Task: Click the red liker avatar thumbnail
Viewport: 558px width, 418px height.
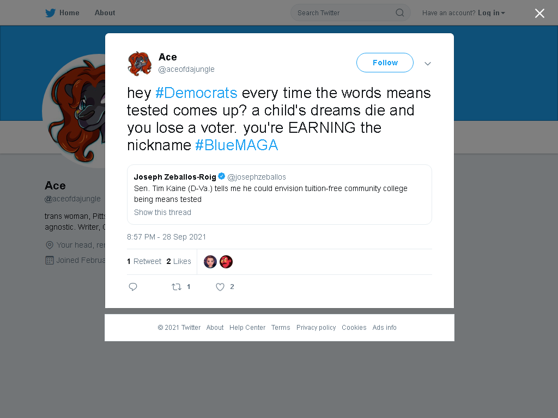Action: coord(226,262)
